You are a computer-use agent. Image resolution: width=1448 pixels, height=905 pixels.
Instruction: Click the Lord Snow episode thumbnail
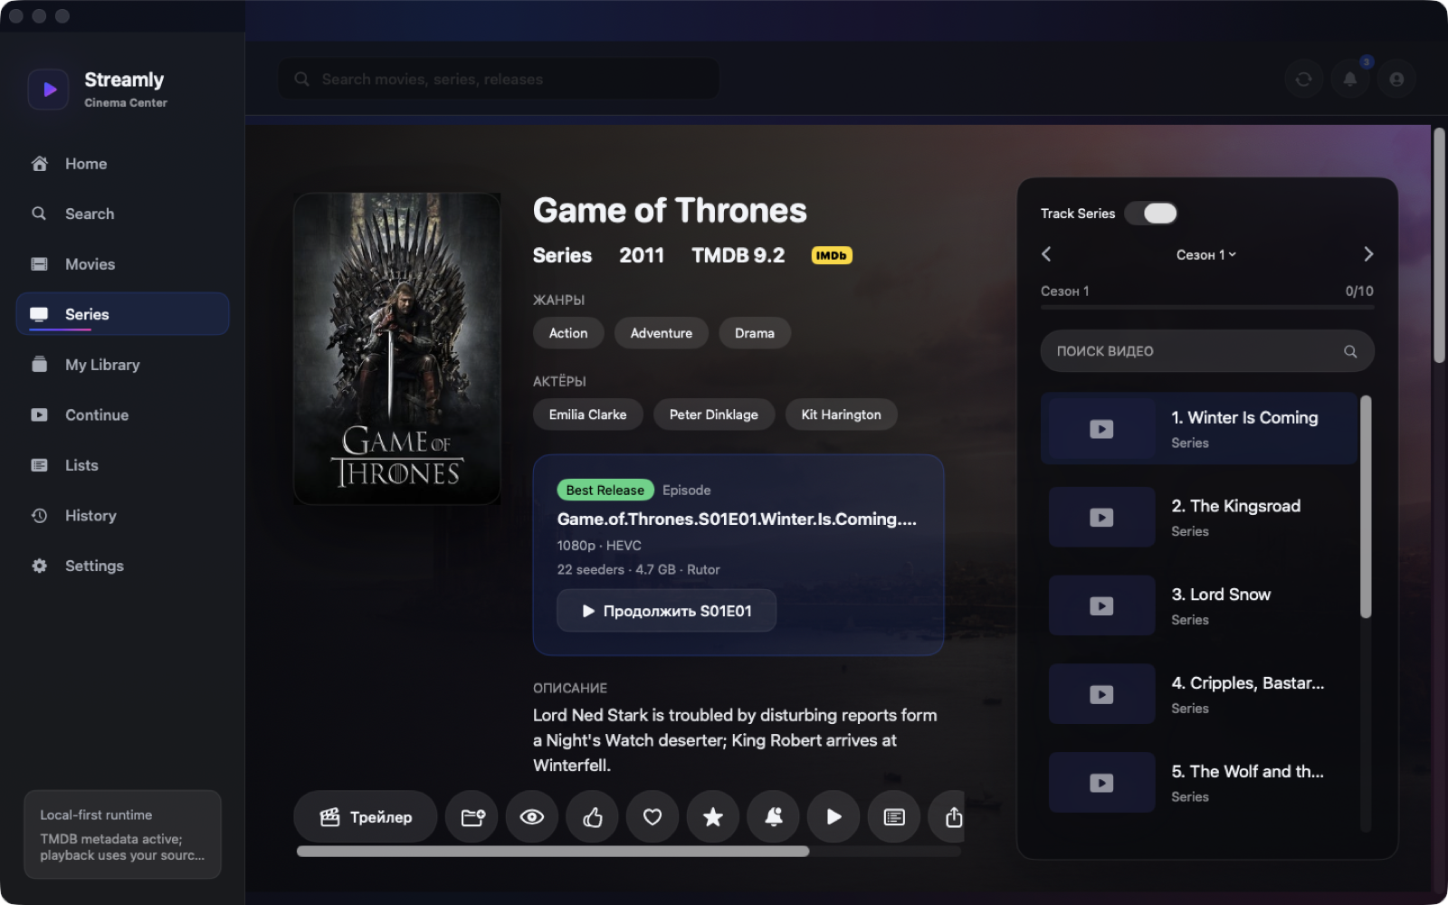pyautogui.click(x=1101, y=605)
